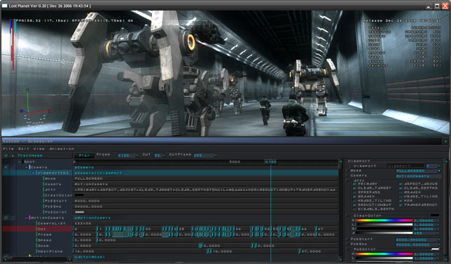Collapse the MotionCamera tree node
The image size is (451, 264).
point(27,218)
